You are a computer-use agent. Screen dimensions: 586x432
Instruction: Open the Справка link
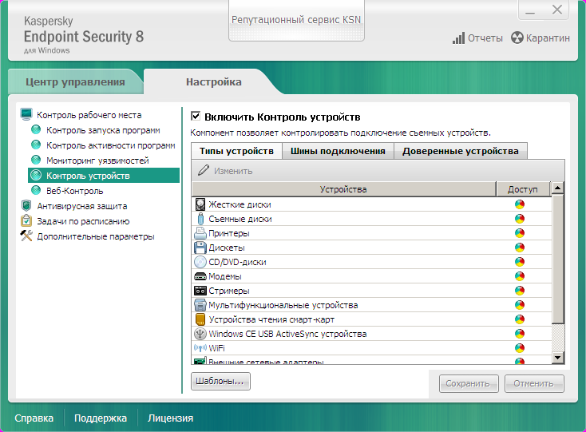click(34, 418)
